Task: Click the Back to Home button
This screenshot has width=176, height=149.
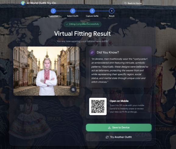Action: coord(133,3)
